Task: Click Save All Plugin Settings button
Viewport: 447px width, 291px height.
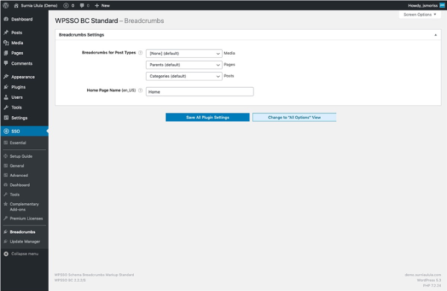Action: point(208,118)
